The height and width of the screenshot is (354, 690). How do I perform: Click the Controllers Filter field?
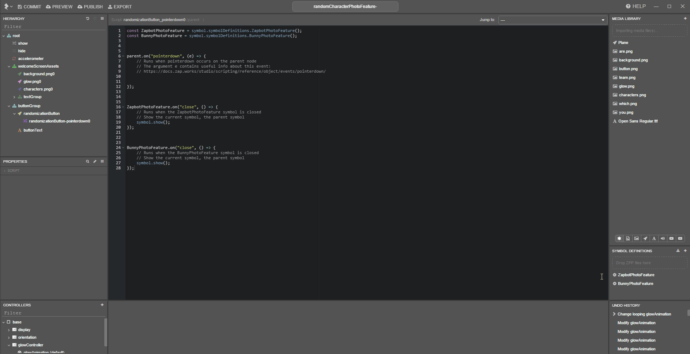pyautogui.click(x=54, y=313)
